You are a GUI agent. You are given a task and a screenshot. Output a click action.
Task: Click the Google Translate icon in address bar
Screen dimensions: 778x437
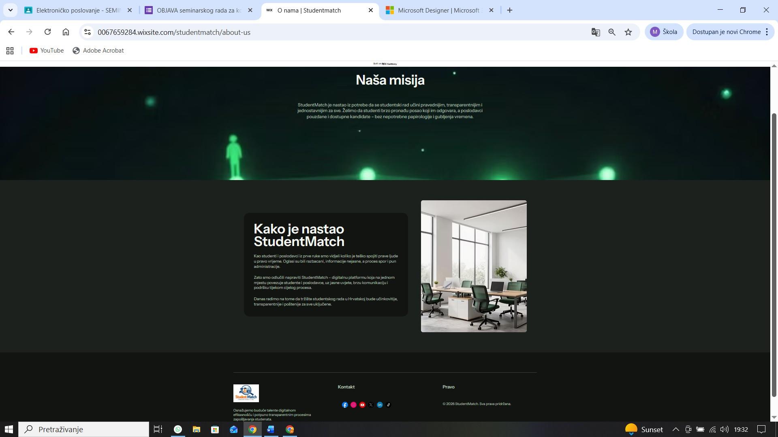(x=595, y=32)
